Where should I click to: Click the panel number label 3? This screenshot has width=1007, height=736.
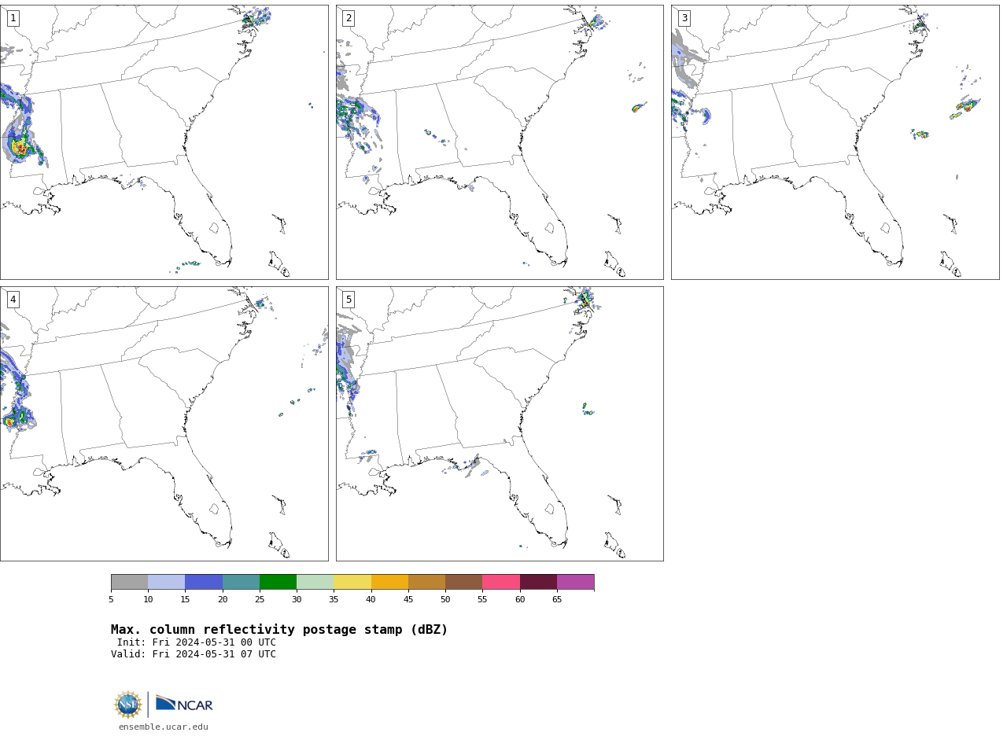click(x=684, y=18)
